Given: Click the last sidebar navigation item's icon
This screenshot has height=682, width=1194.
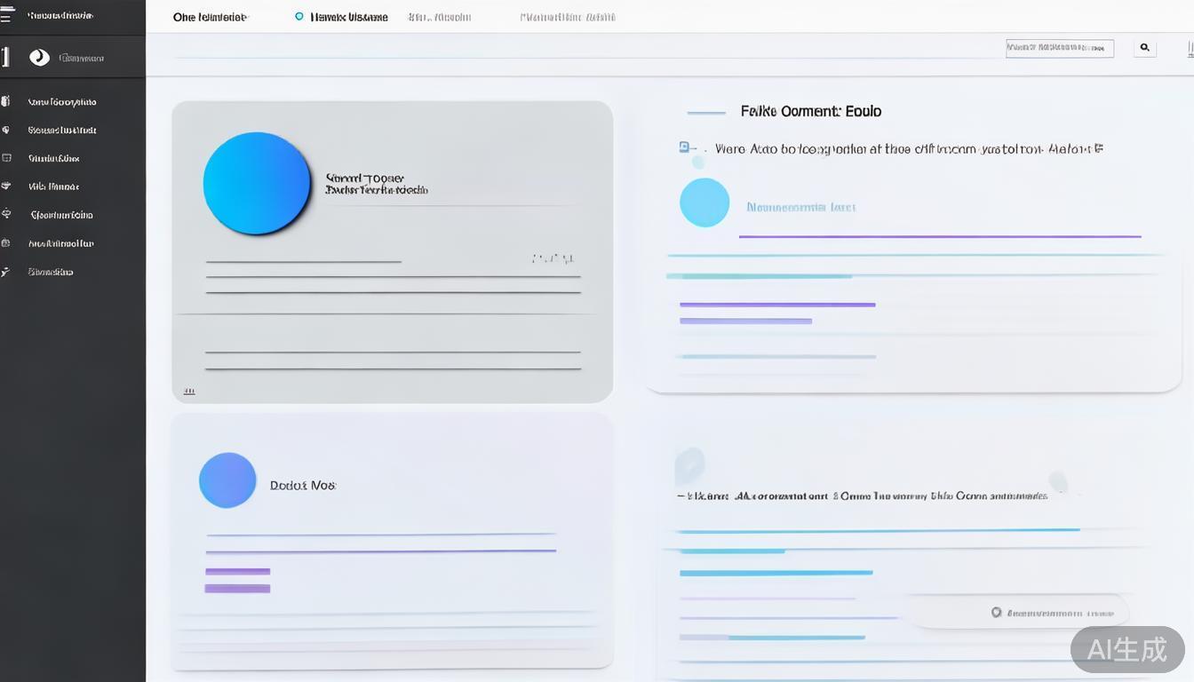Looking at the screenshot, I should (x=6, y=272).
